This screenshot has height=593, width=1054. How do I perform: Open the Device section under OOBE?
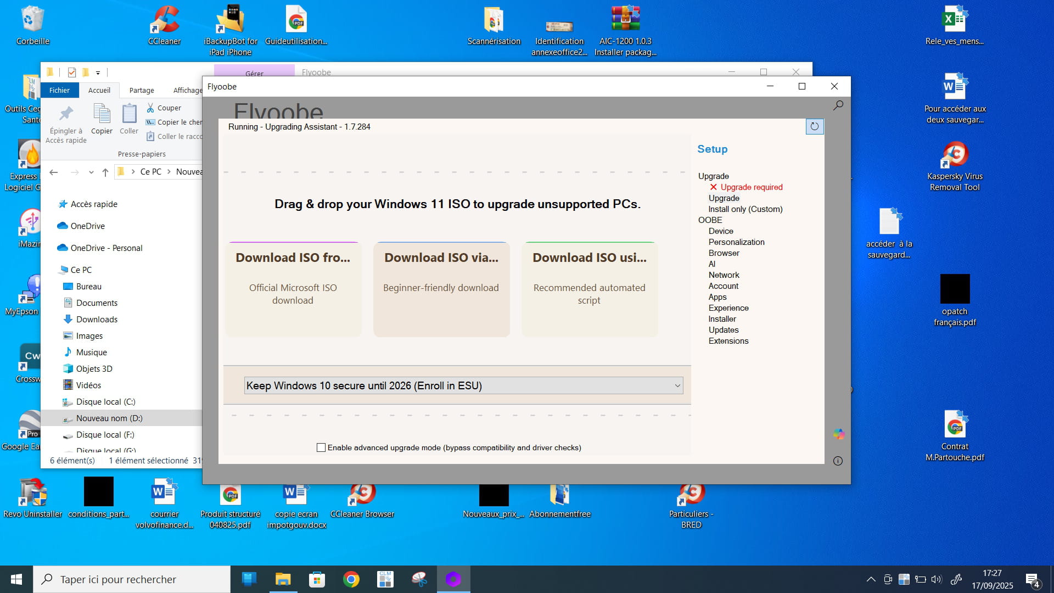coord(721,231)
